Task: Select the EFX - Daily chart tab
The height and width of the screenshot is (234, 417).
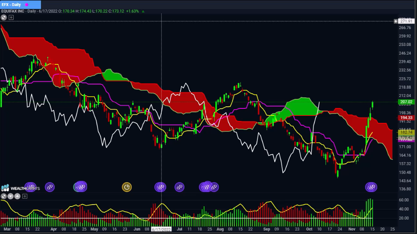Action: click(x=20, y=4)
